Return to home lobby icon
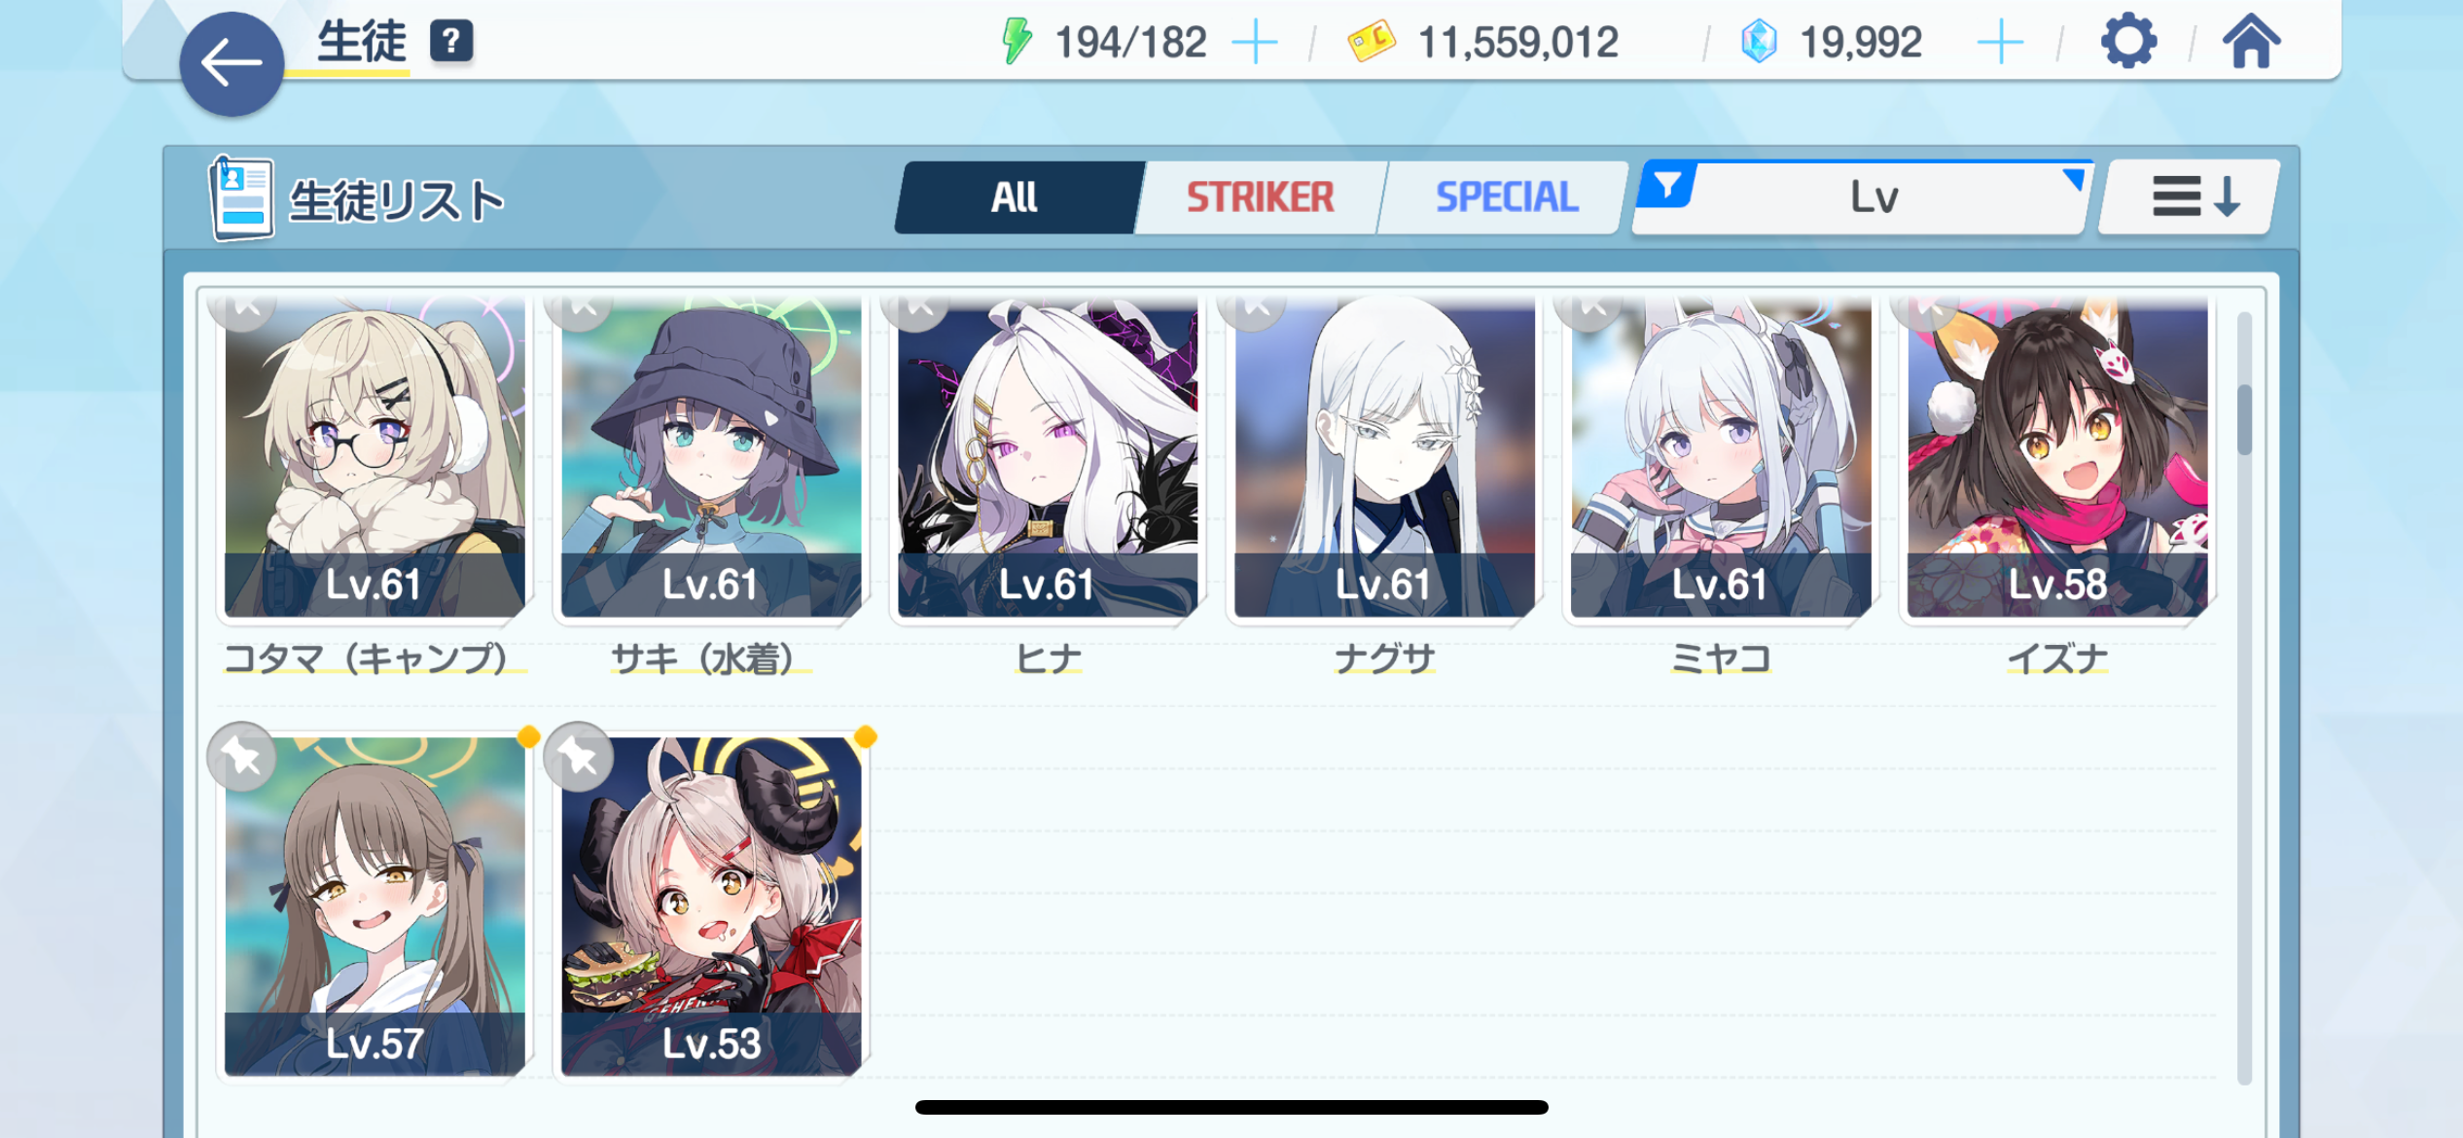The width and height of the screenshot is (2463, 1138). coord(2251,42)
